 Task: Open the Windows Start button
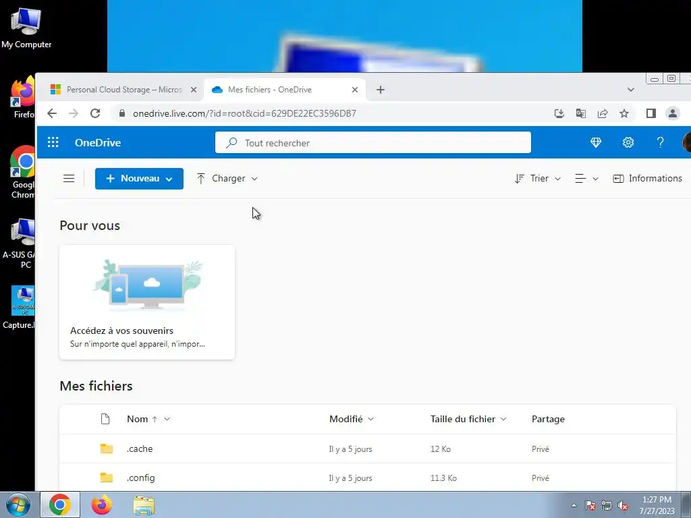[x=18, y=505]
